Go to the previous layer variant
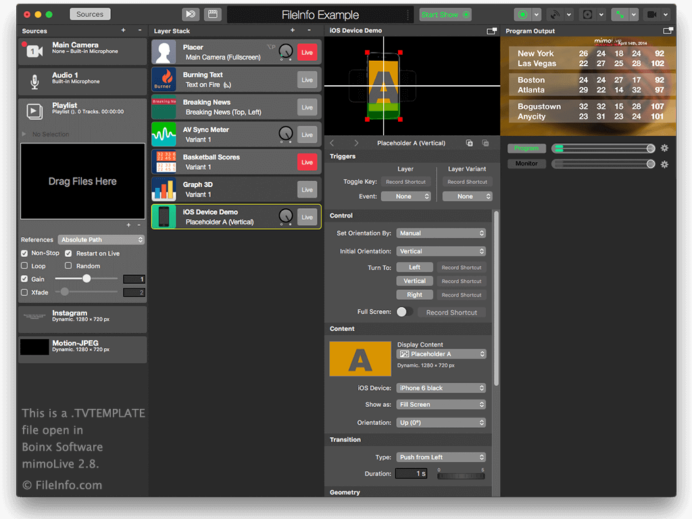The height and width of the screenshot is (519, 692). [332, 143]
